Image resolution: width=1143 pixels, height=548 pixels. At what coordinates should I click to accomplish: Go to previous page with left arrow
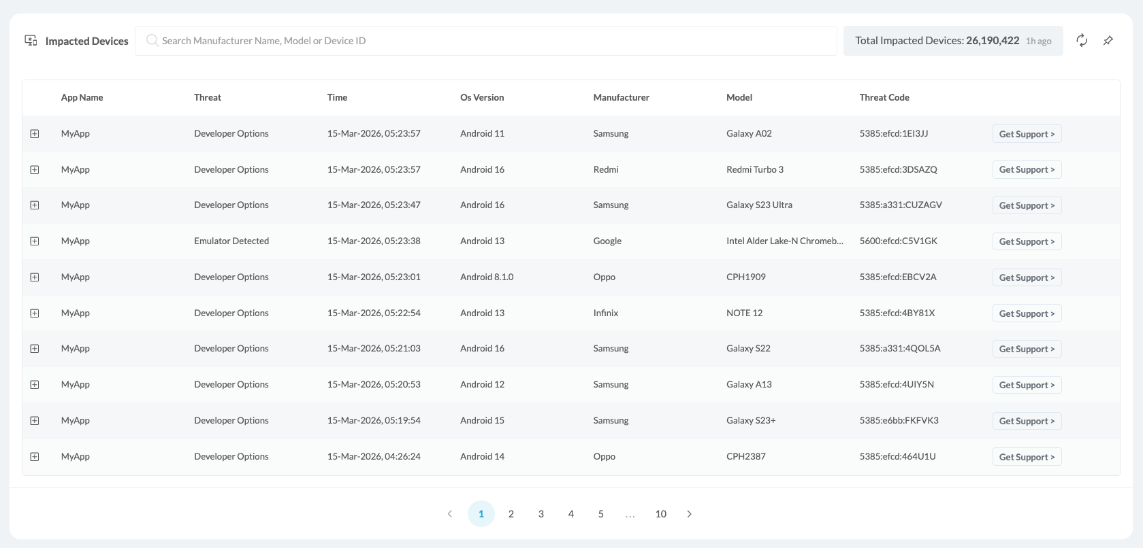pyautogui.click(x=450, y=514)
